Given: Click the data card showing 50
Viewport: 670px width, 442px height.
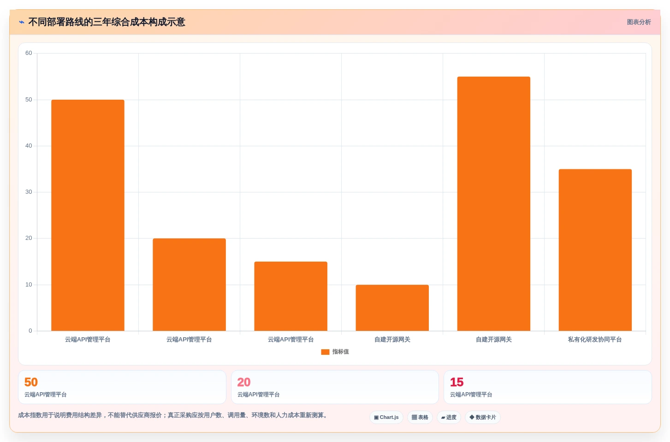Looking at the screenshot, I should point(122,387).
